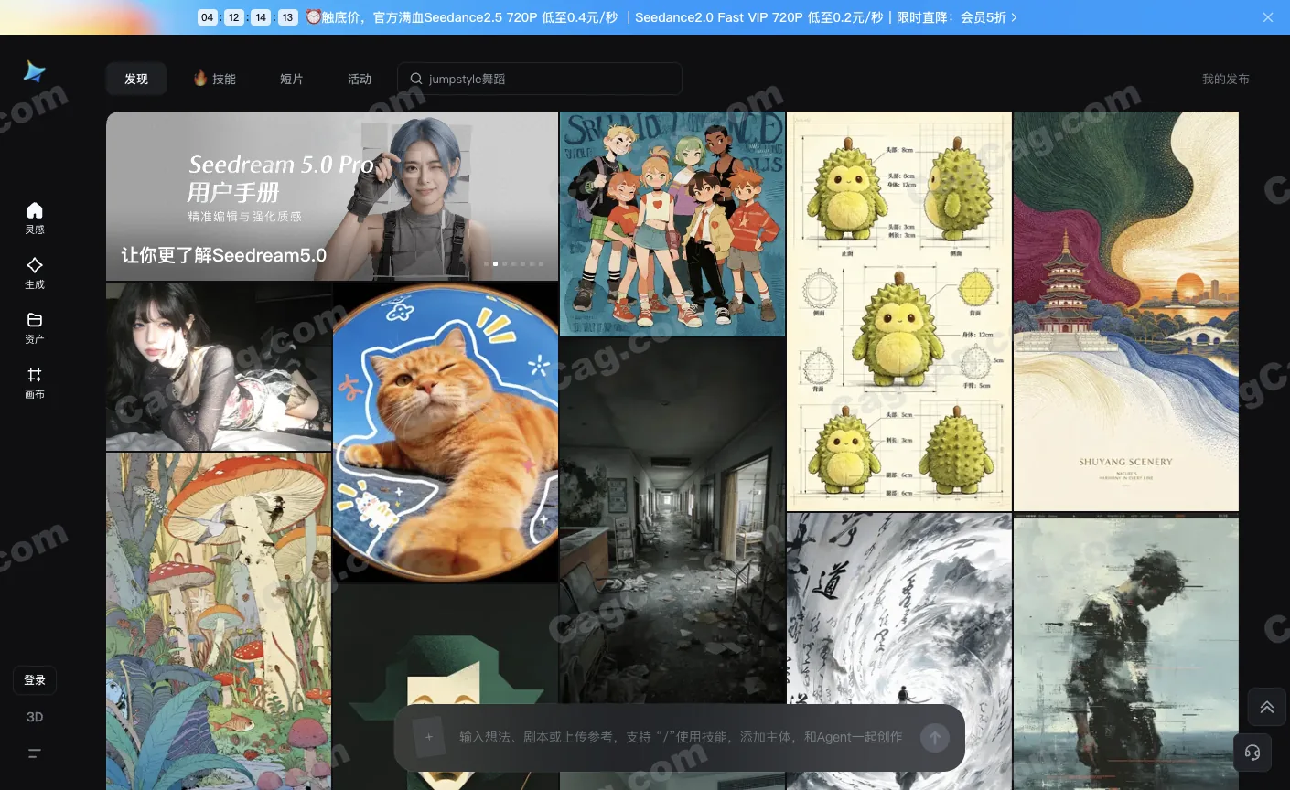Switch to the 技能 tab

(214, 79)
